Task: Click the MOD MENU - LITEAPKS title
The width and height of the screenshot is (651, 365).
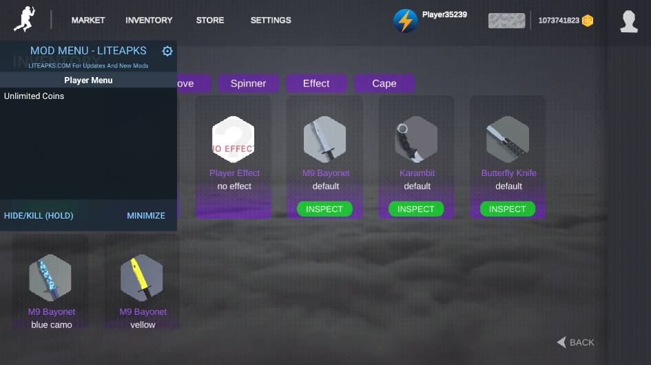Action: point(88,51)
